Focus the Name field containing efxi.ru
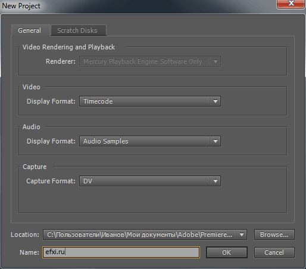 point(121,252)
